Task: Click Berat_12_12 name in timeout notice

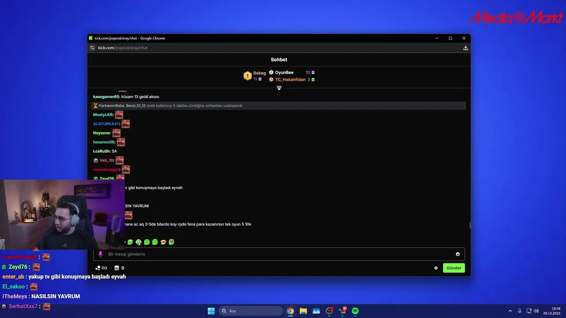Action: tap(136, 106)
